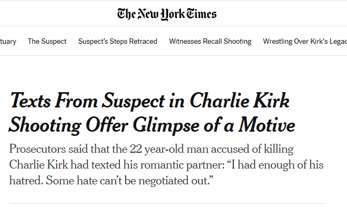This screenshot has height=207, width=347.
Task: Click the word Shooting in headline's second line
Action: point(45,126)
